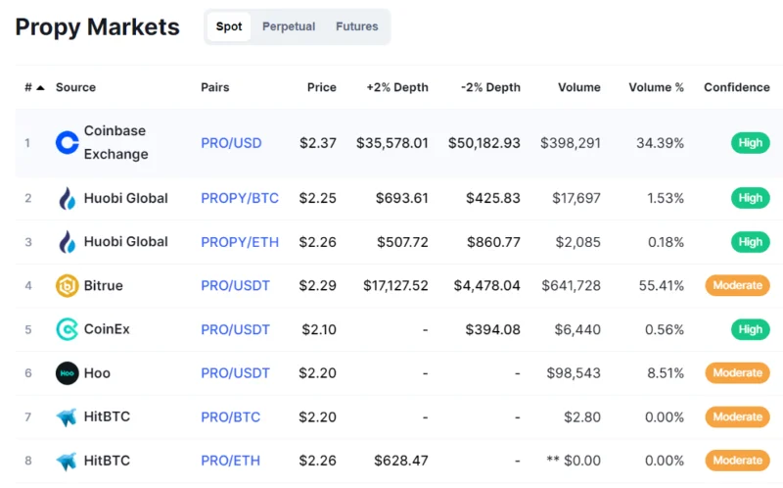This screenshot has height=488, width=783.
Task: Click the $98,543 volume value
Action: (x=574, y=373)
